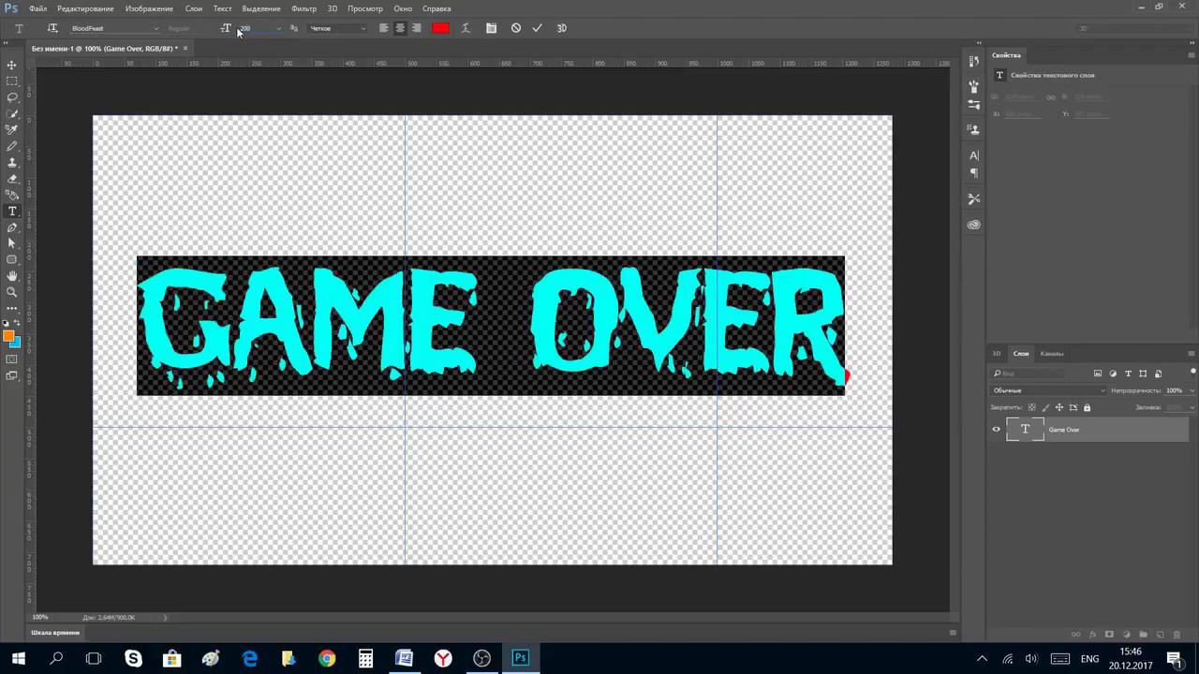Image resolution: width=1199 pixels, height=674 pixels.
Task: Open the Файл menu
Action: tap(37, 8)
